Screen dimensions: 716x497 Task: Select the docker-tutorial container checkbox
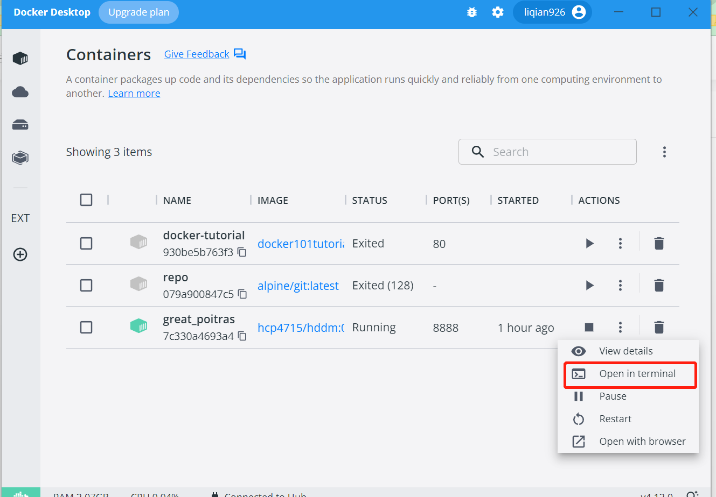86,244
